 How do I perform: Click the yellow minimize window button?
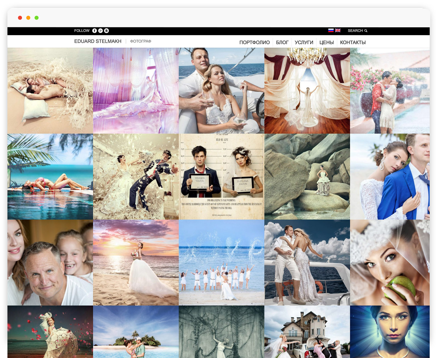tap(28, 18)
